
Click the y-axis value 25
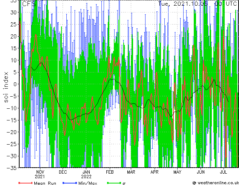click(x=14, y=24)
